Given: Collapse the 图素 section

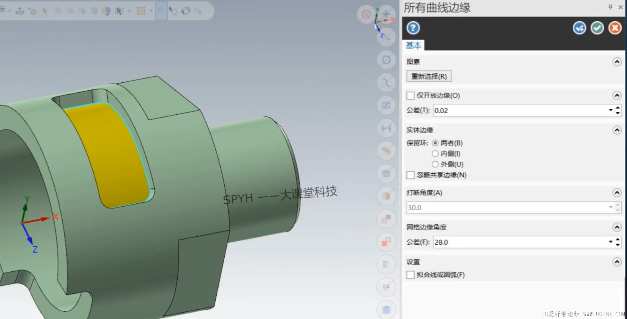Looking at the screenshot, I should 617,61.
